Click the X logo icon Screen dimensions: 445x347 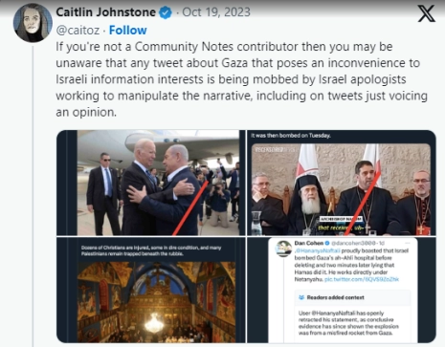click(x=426, y=13)
